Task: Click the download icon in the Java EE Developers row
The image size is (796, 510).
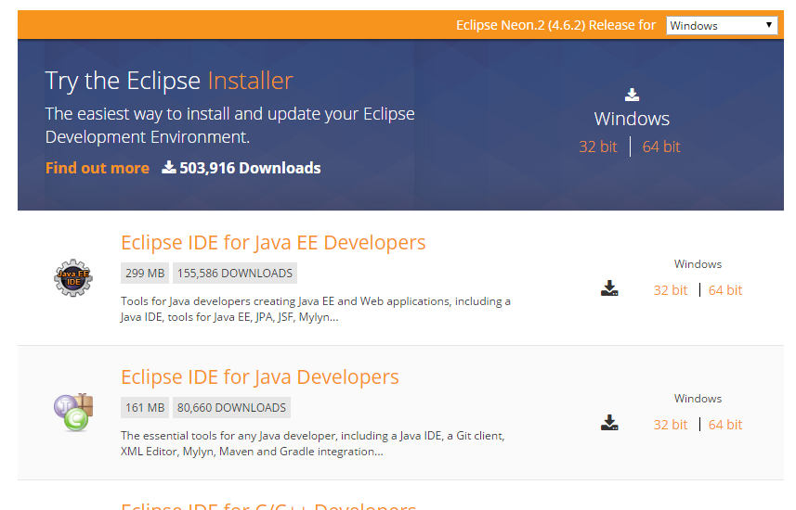Action: (609, 288)
